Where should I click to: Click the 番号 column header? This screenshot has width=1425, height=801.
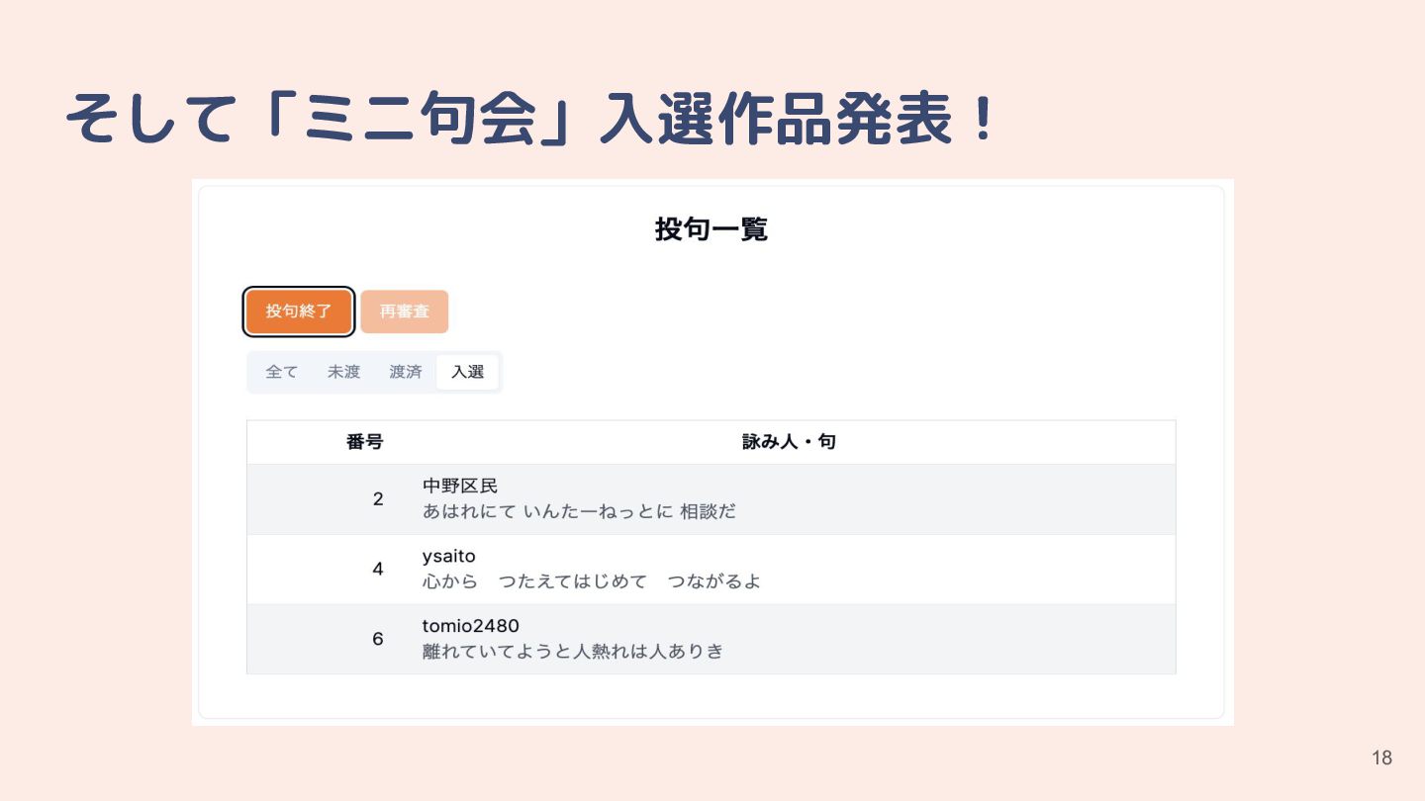[364, 442]
